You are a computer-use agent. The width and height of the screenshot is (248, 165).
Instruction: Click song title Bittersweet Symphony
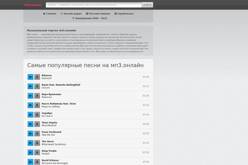[x=54, y=144]
